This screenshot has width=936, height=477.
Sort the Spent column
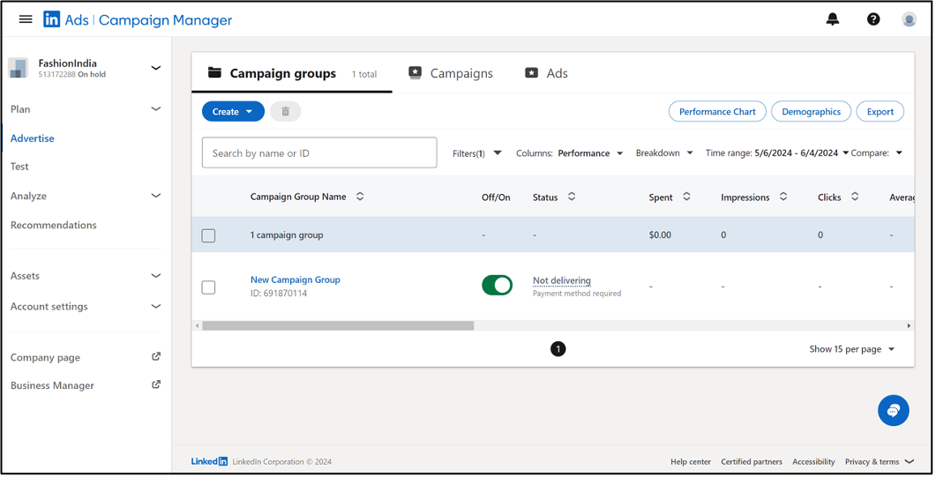(x=688, y=197)
